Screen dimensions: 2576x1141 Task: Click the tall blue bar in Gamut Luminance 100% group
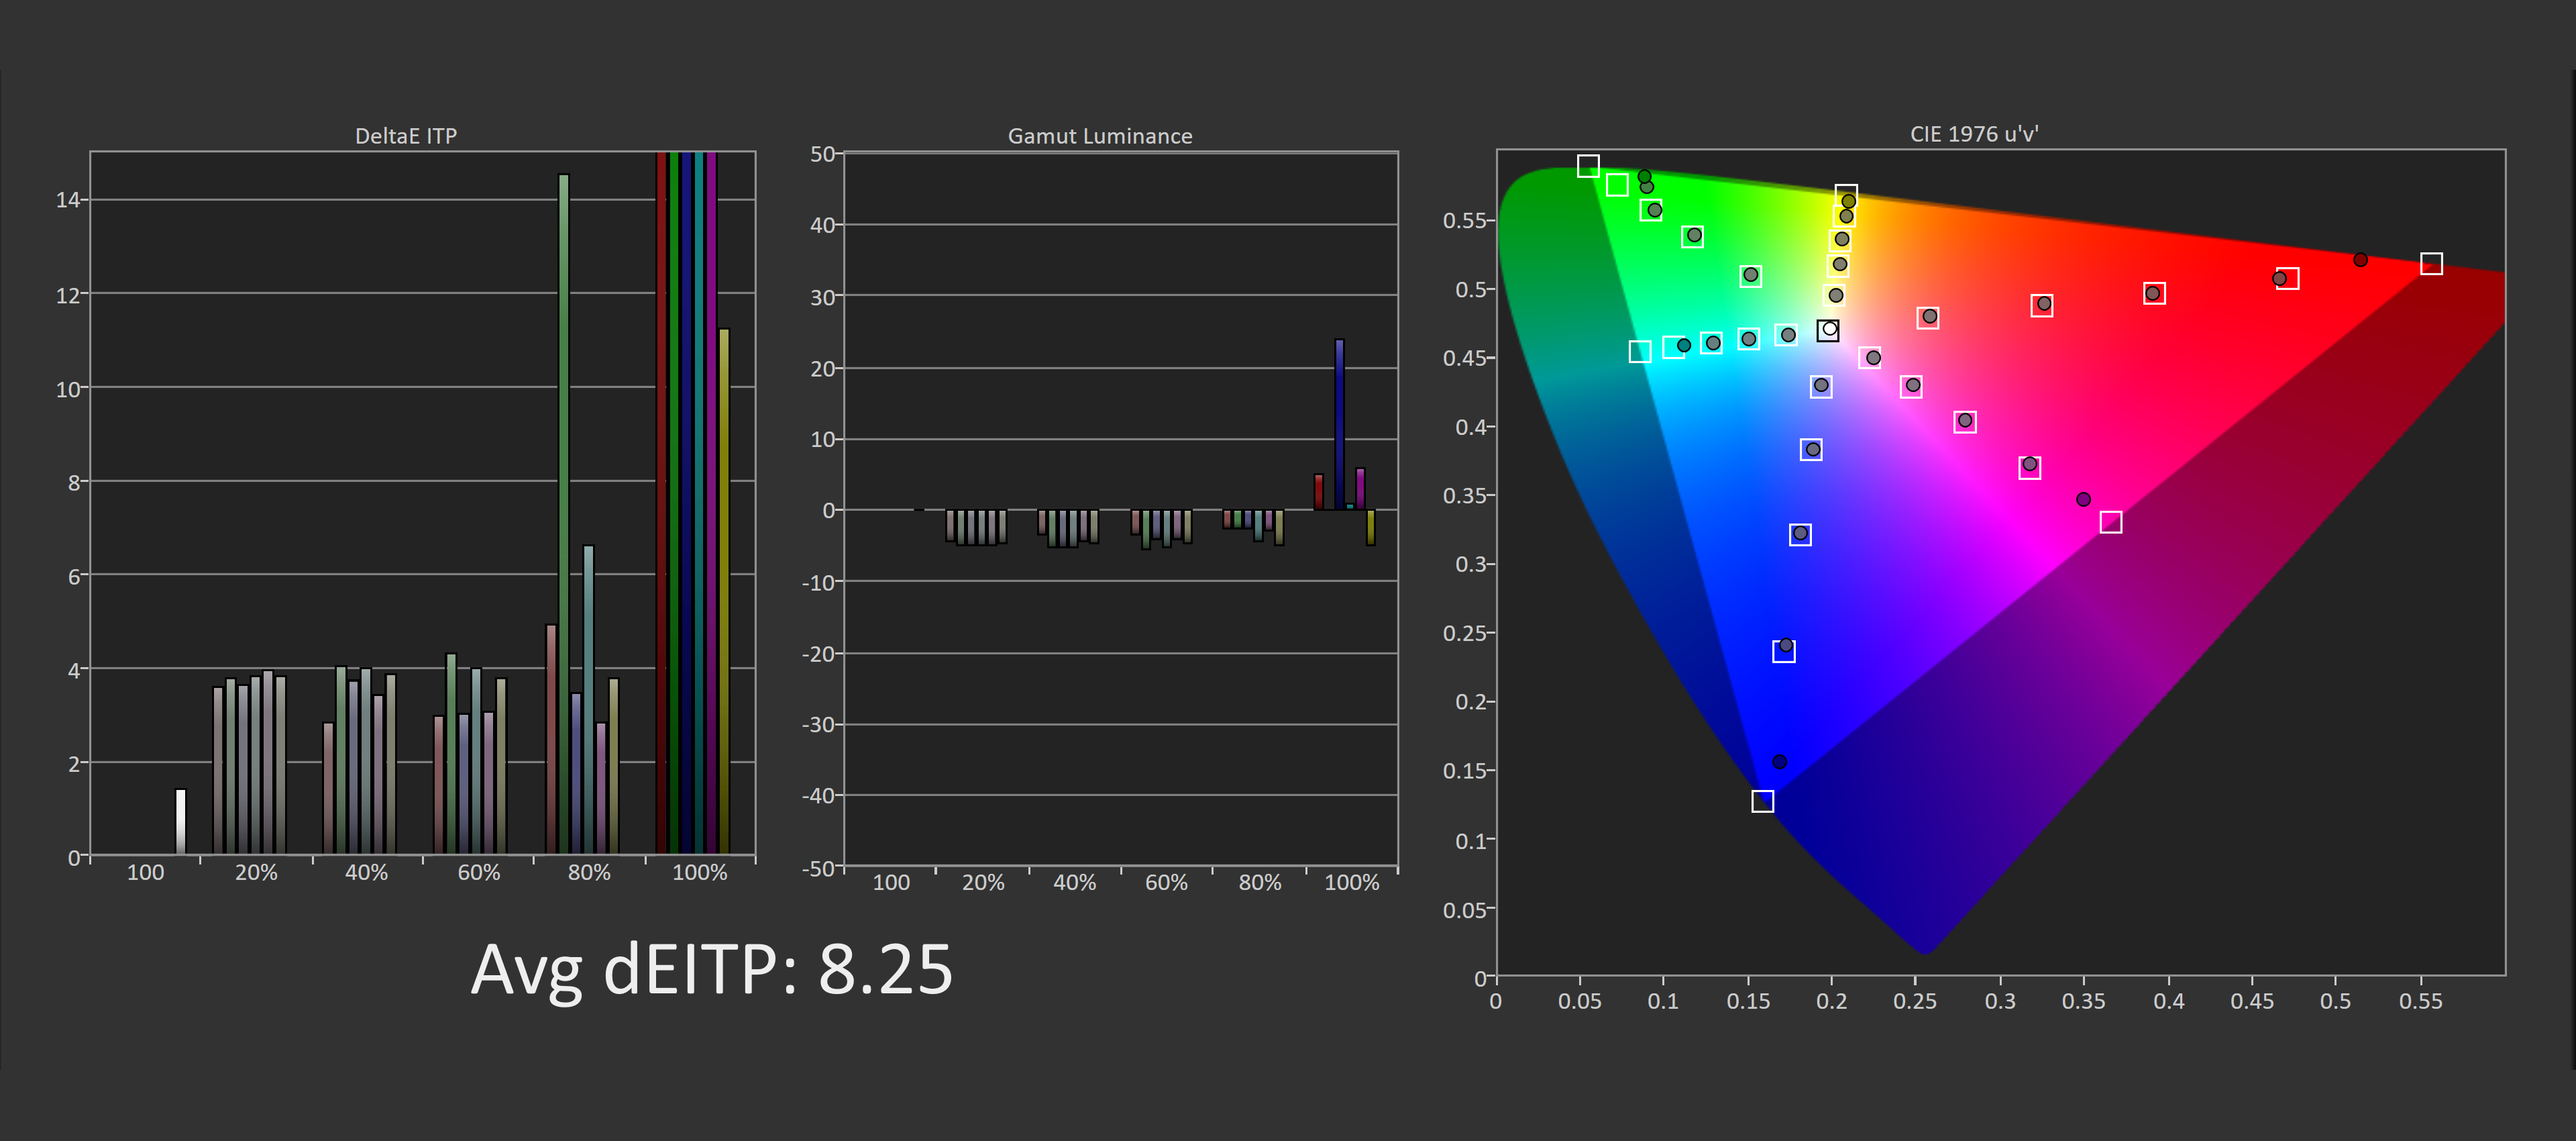tap(1339, 424)
